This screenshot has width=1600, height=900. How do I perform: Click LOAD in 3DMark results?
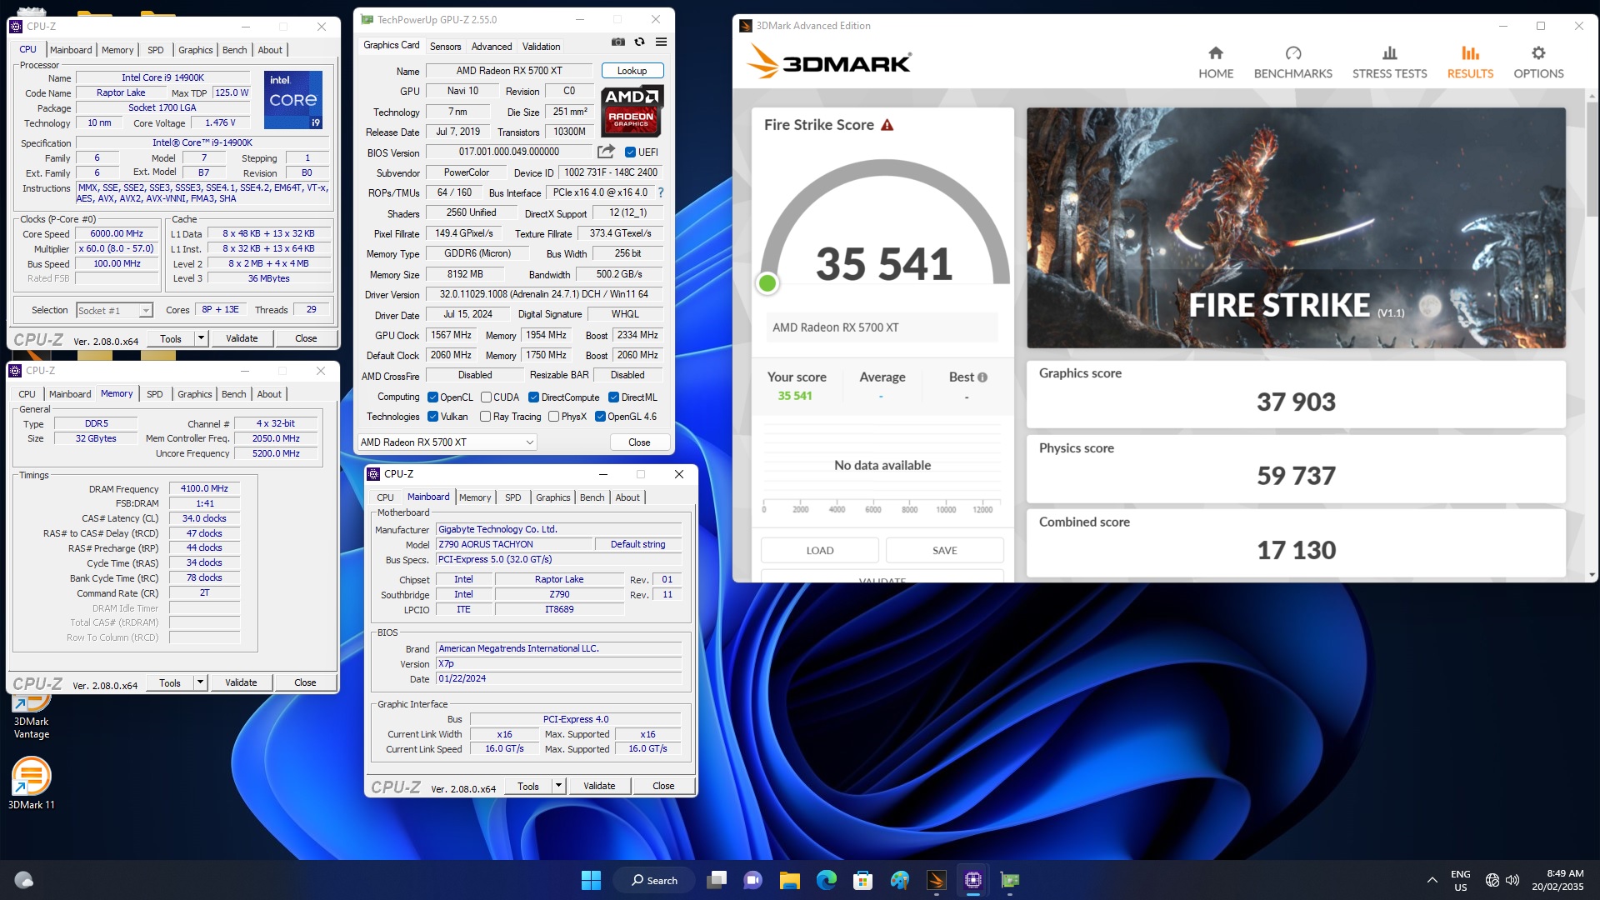pos(819,550)
